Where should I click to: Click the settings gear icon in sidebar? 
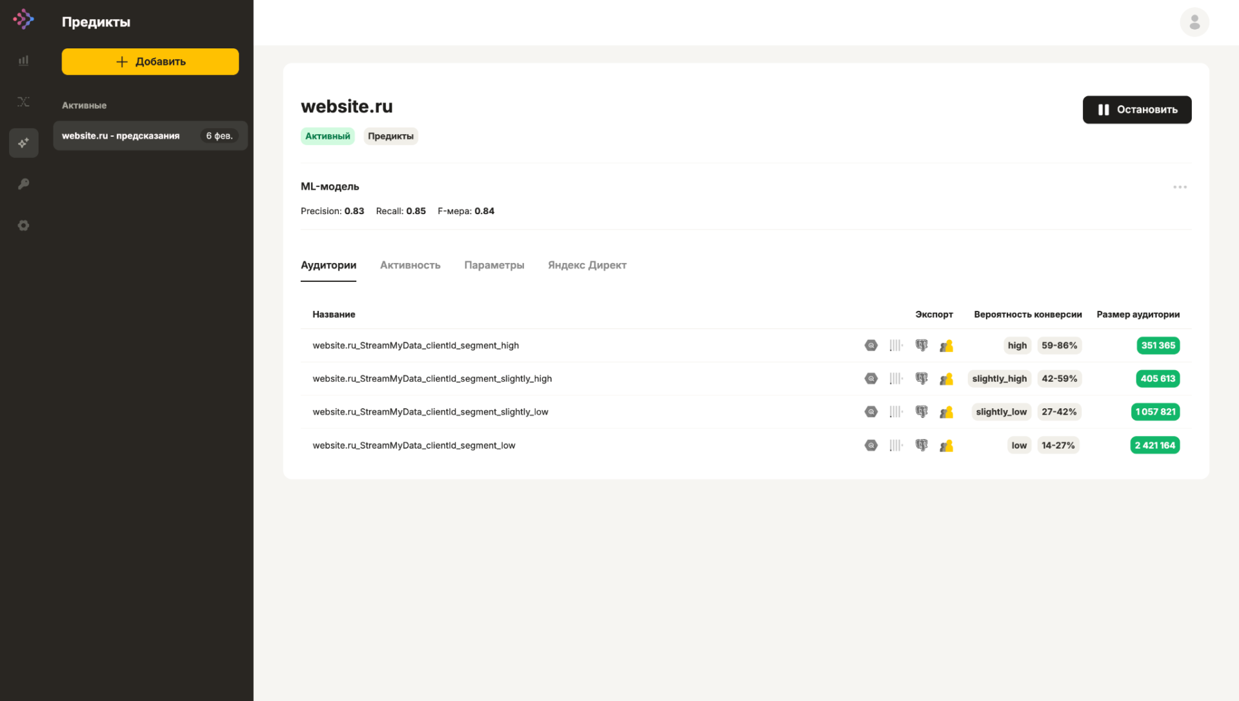(x=23, y=226)
